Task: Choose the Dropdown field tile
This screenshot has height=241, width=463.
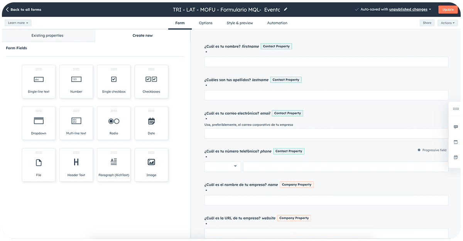Action: tap(39, 123)
